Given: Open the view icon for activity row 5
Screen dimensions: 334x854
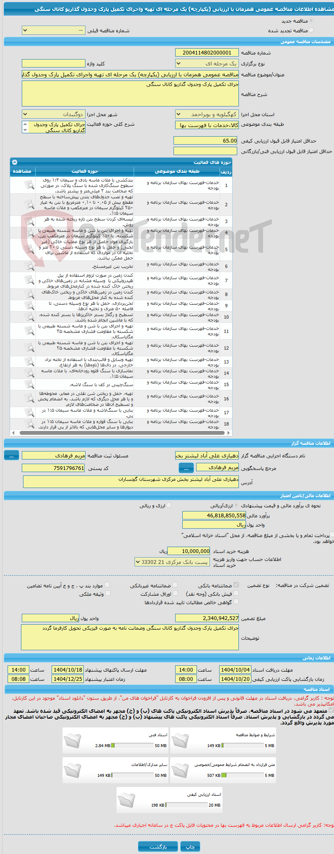Looking at the screenshot, I should [x=29, y=249].
